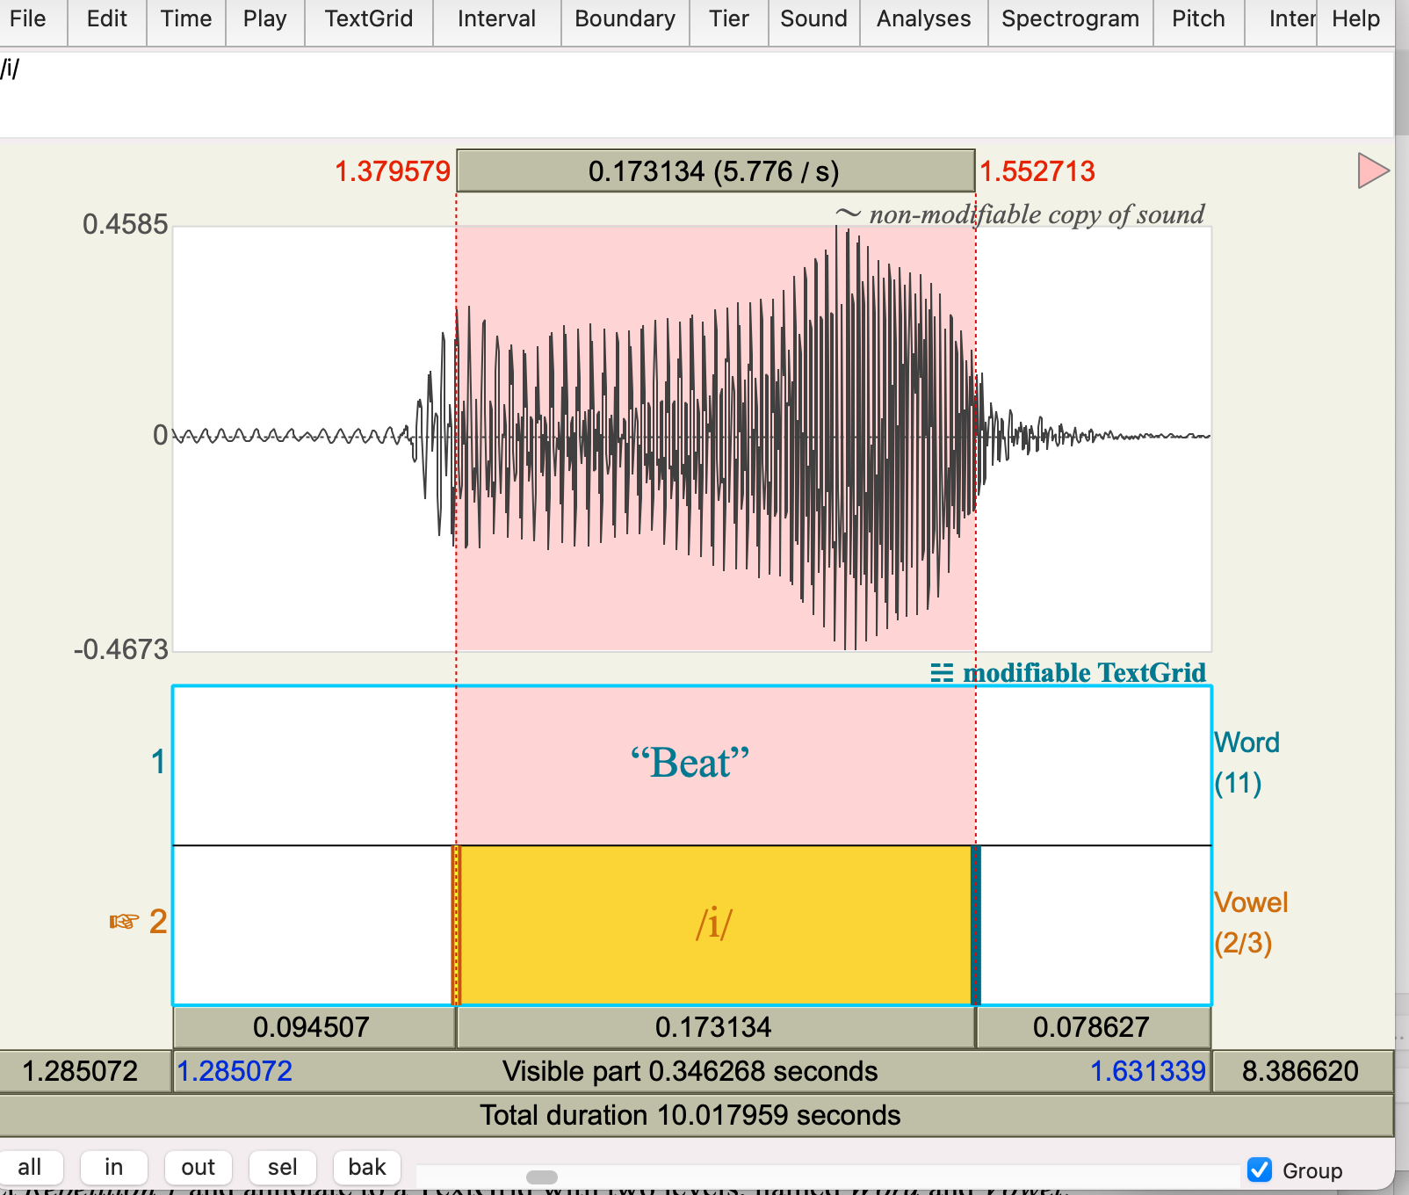
Task: Play the visible part 0.346268 seconds bar
Action: pyautogui.click(x=691, y=1071)
